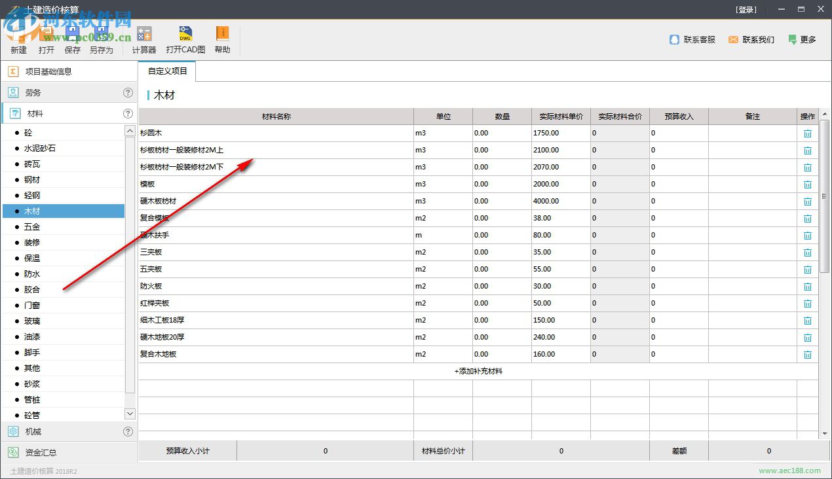832x479 pixels.
Task: Click the 新建 (New) toolbar icon
Action: (x=18, y=35)
